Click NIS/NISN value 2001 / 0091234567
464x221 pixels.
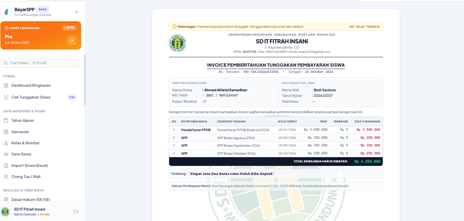click(222, 95)
